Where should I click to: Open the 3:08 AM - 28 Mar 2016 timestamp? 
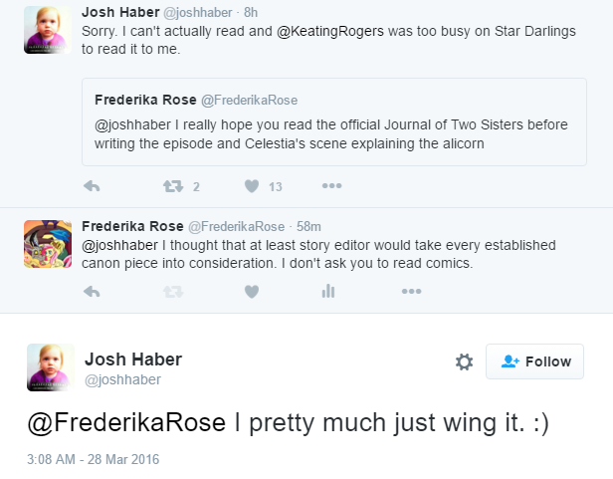[x=93, y=460]
